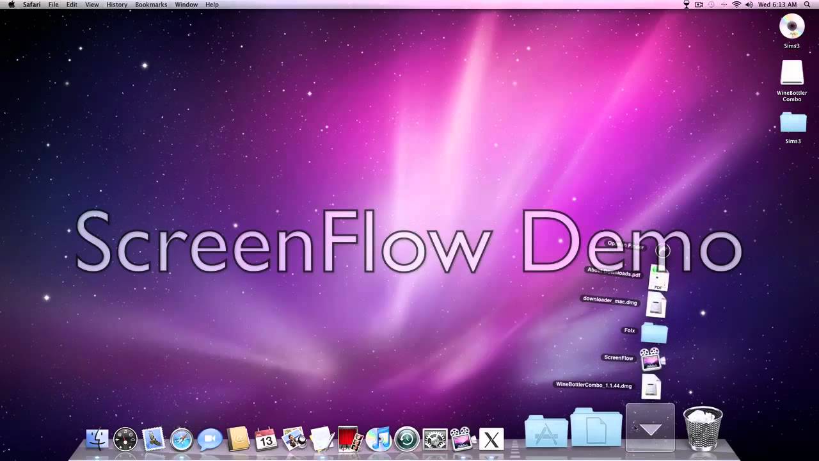
Task: Click ScreenFlow camera icon in Dock
Action: 463,439
